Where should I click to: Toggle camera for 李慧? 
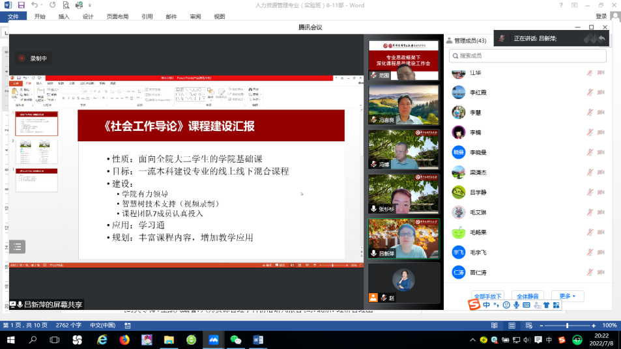[x=600, y=113]
